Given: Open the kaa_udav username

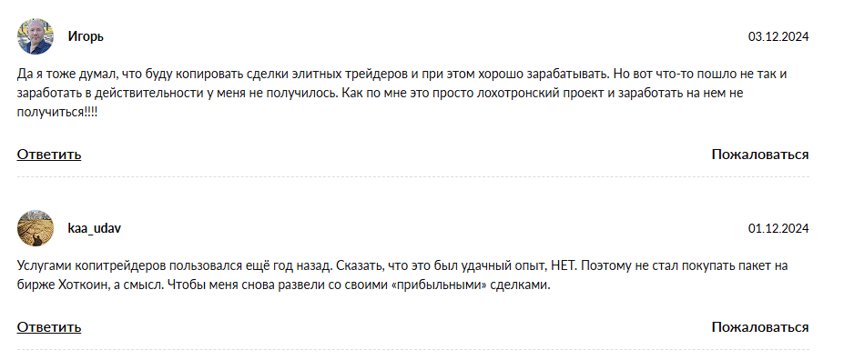Looking at the screenshot, I should click(x=94, y=228).
